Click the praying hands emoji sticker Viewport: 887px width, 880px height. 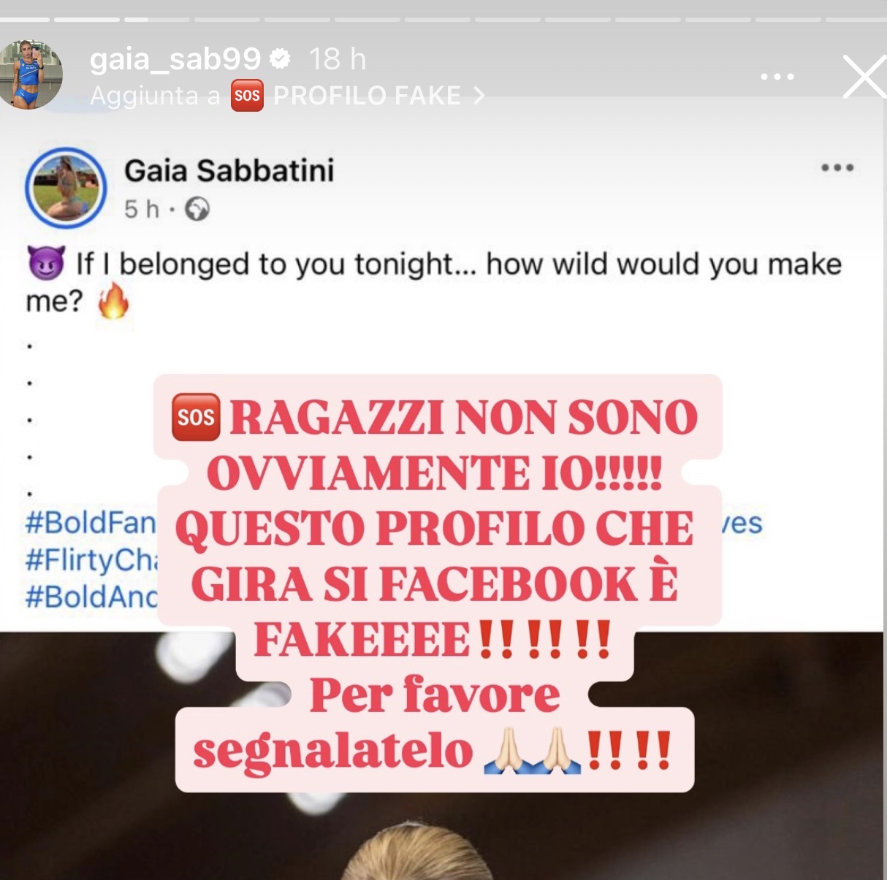[532, 750]
